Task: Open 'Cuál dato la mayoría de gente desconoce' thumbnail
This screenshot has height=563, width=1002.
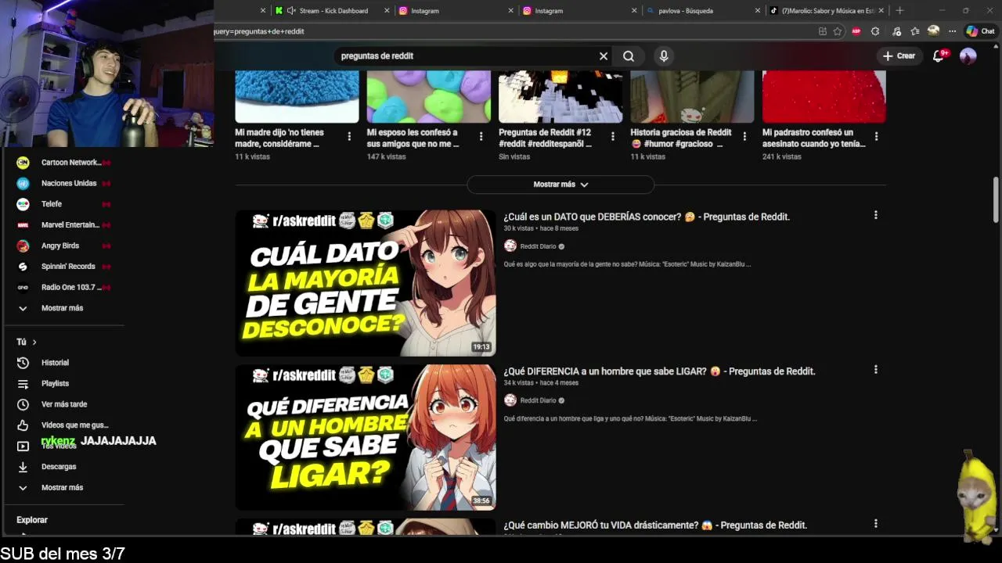Action: 366,282
